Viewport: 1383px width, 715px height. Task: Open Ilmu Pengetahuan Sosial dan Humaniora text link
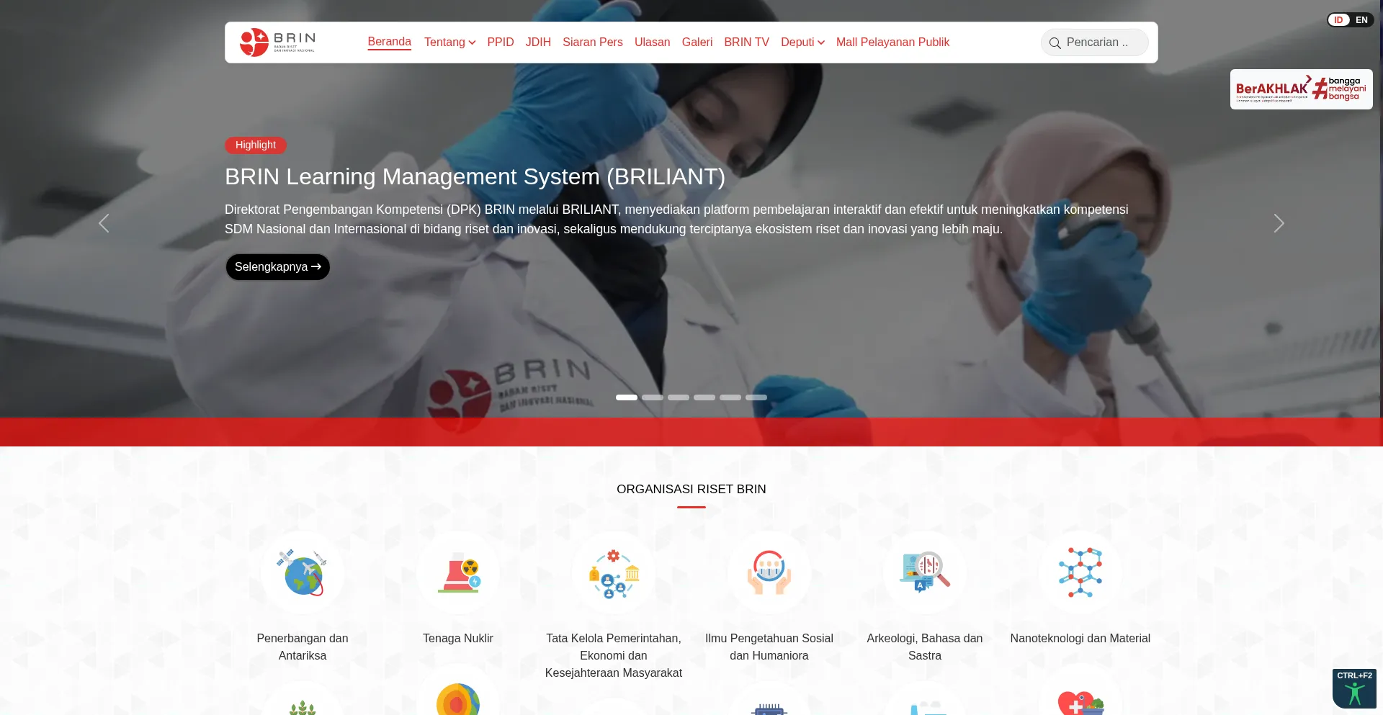pos(769,647)
